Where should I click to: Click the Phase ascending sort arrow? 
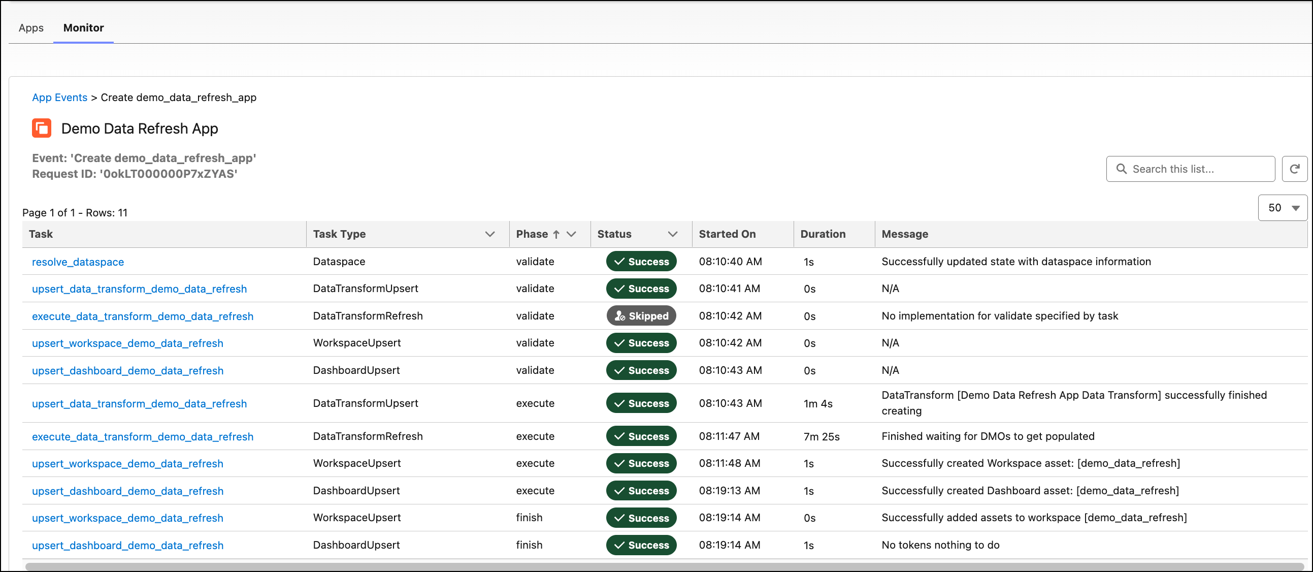(x=556, y=234)
